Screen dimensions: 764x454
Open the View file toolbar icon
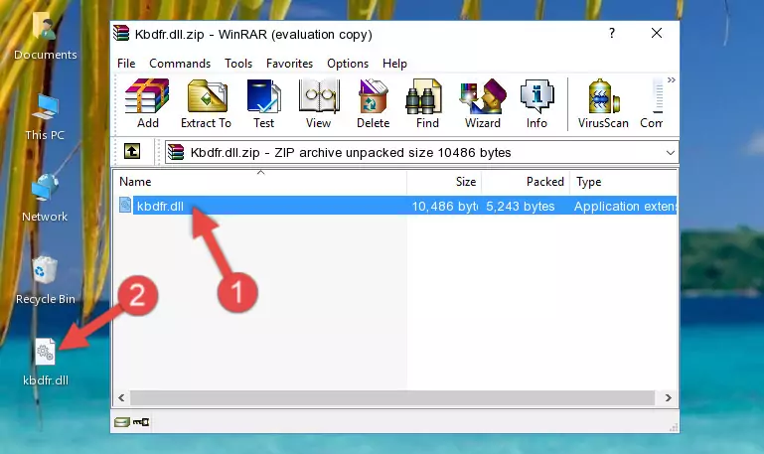click(319, 103)
